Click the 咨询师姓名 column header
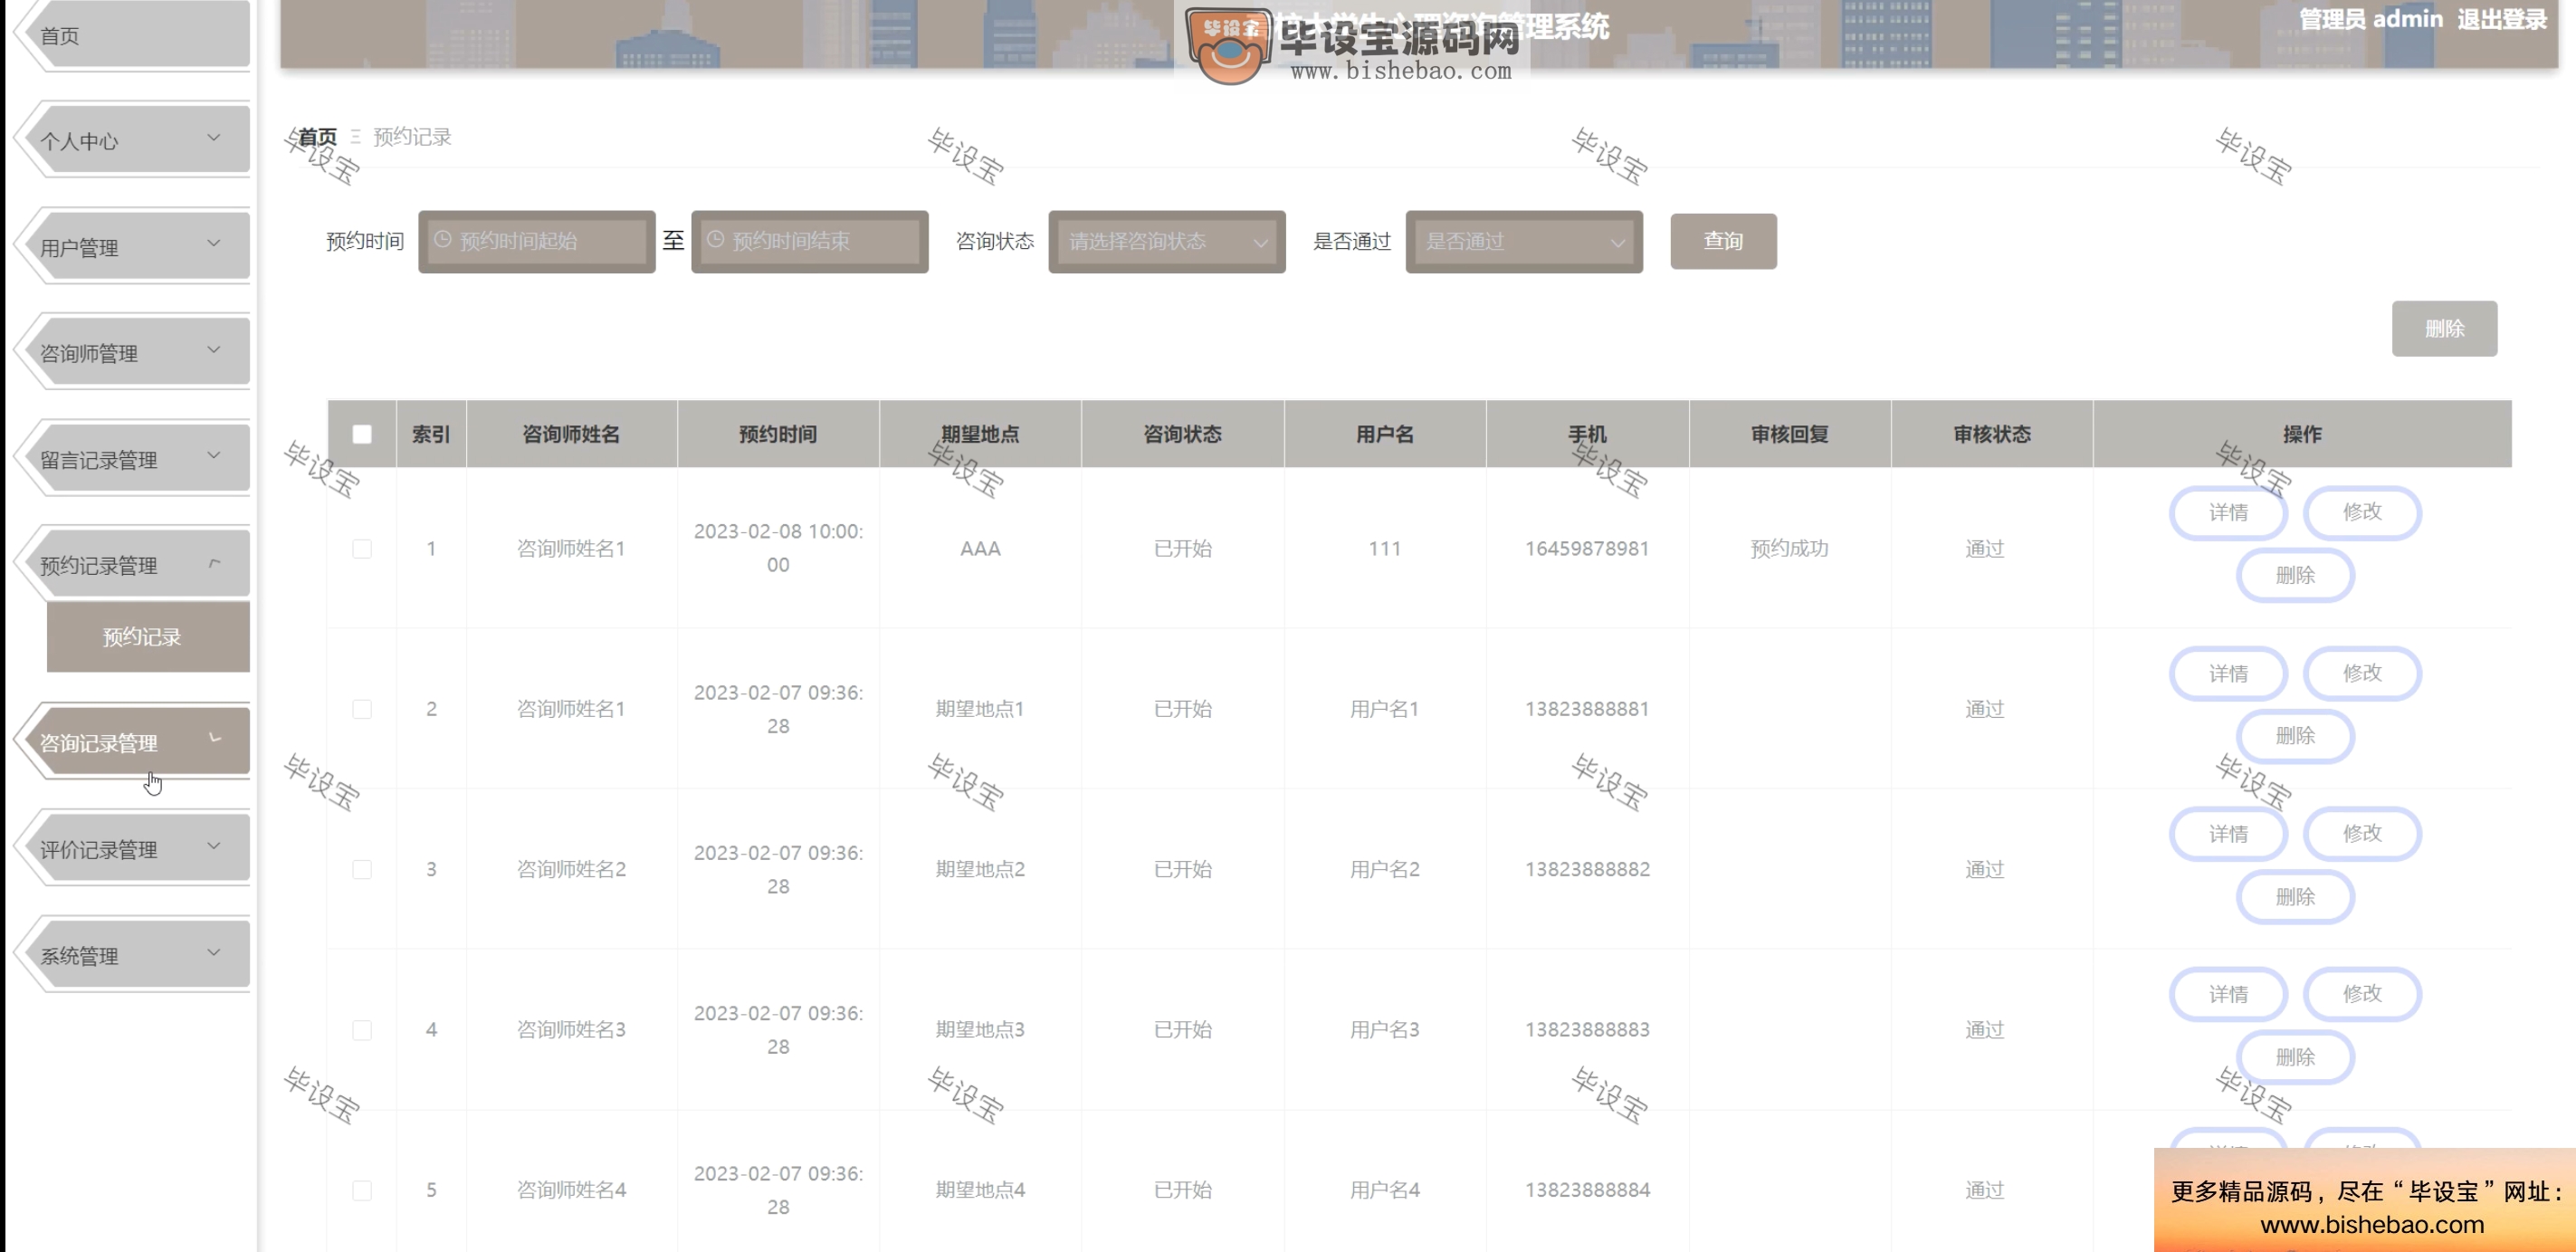The height and width of the screenshot is (1252, 2576). [571, 434]
